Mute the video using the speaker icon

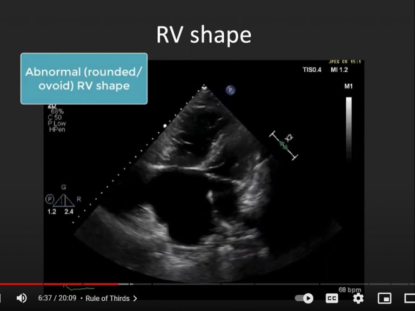(22, 298)
